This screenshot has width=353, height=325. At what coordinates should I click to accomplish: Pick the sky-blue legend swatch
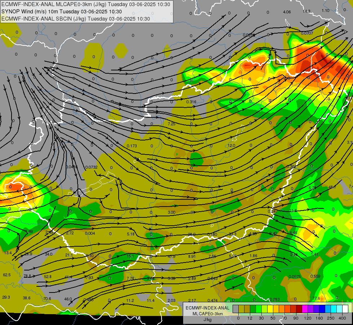pos(328,309)
